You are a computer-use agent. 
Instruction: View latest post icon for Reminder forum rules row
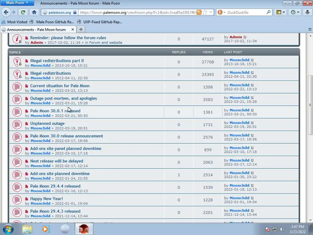[x=245, y=37]
